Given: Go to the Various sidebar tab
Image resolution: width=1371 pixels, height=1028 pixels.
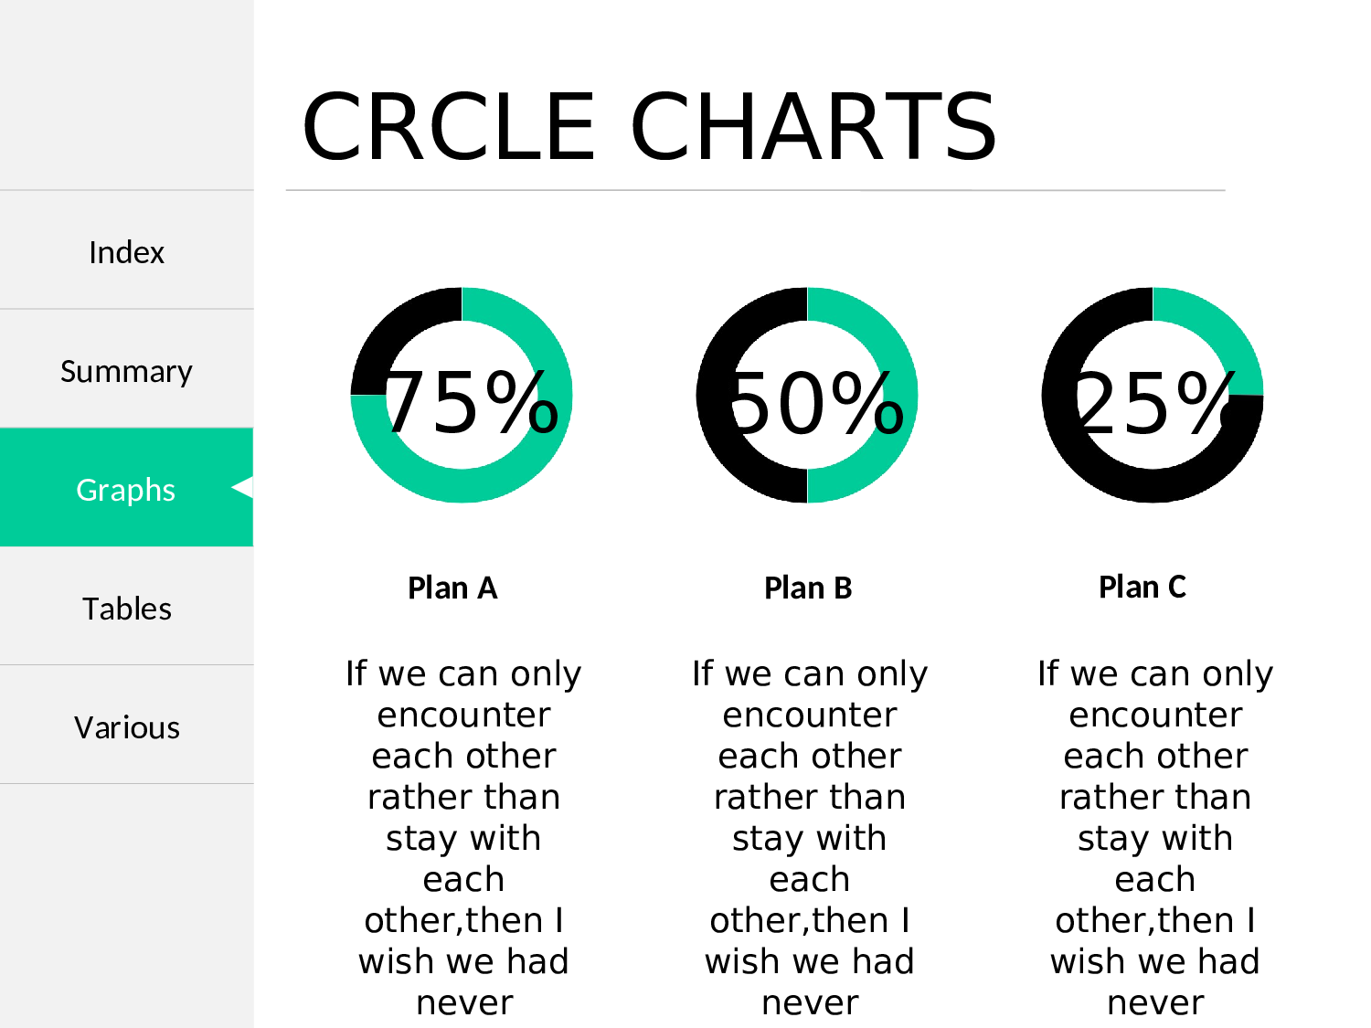Looking at the screenshot, I should pyautogui.click(x=126, y=726).
